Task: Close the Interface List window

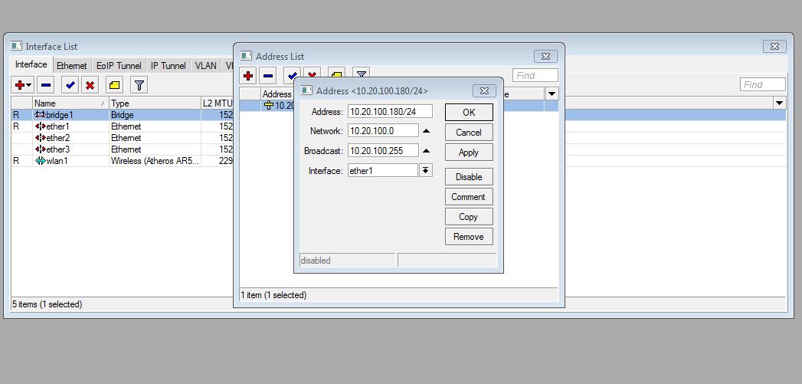Action: coord(774,46)
